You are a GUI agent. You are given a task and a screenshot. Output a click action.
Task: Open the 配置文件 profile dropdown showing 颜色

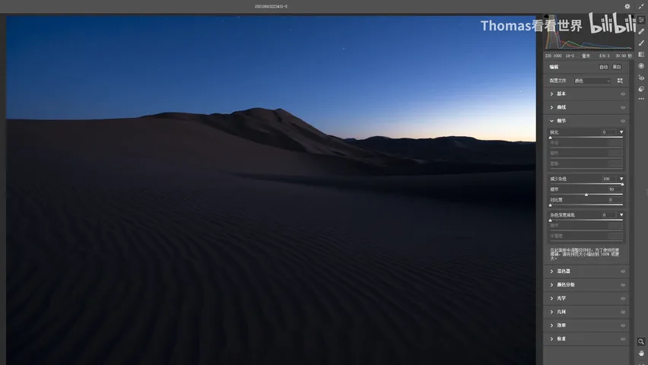tap(592, 81)
